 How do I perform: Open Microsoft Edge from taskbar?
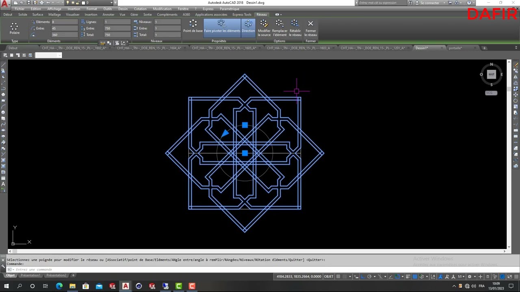pos(59,286)
